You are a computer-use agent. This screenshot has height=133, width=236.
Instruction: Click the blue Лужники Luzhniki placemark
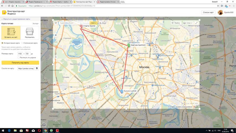click(x=122, y=91)
